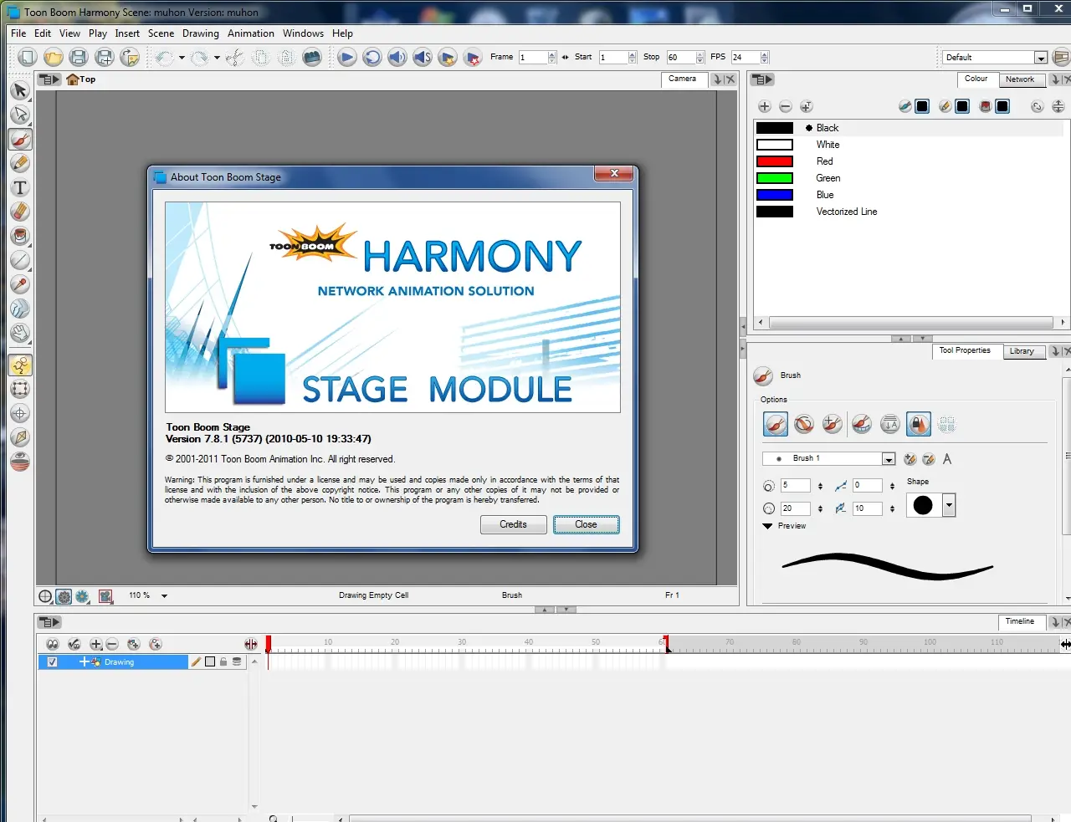The height and width of the screenshot is (822, 1071).
Task: Open the zoom level dropdown at 110 %
Action: 164,596
